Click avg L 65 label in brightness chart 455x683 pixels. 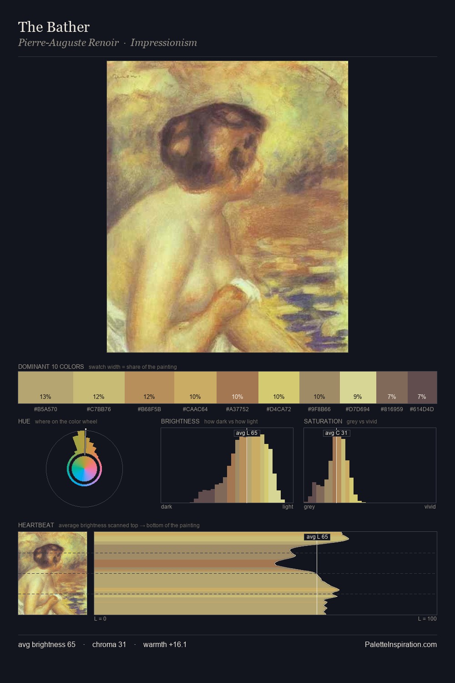(x=247, y=433)
